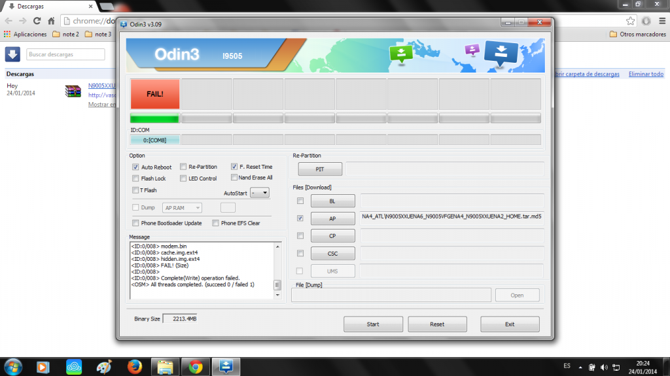Image resolution: width=670 pixels, height=376 pixels.
Task: Disable the Auto Reboot checkbox
Action: coord(135,167)
